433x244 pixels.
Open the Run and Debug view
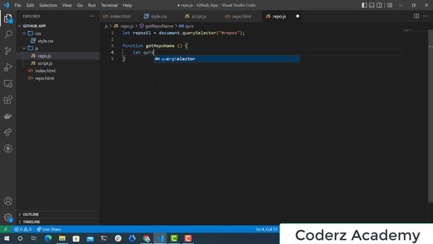click(8, 67)
